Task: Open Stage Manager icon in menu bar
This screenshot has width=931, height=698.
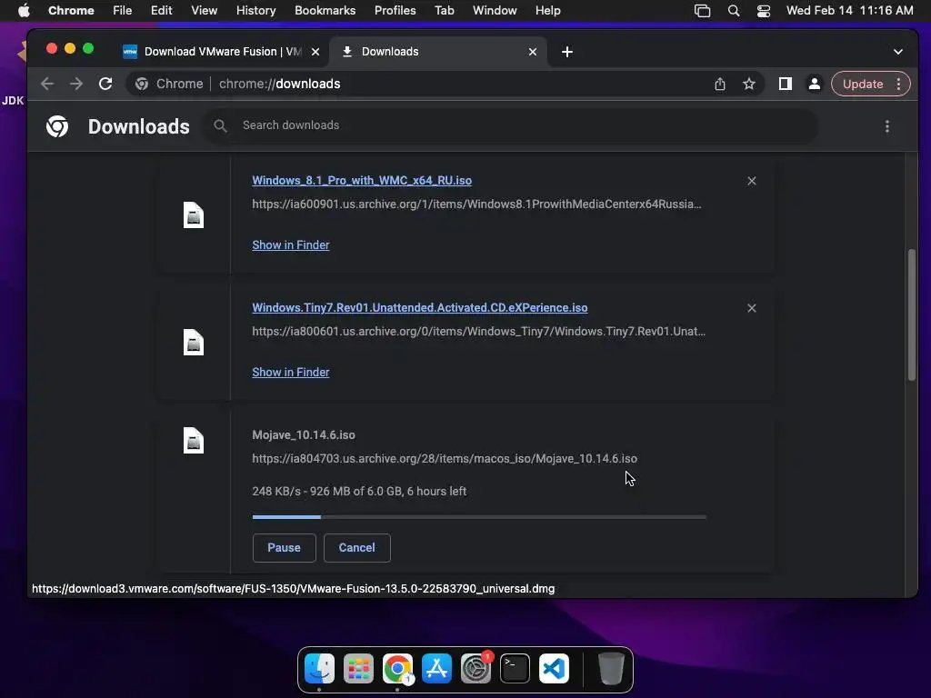Action: click(x=703, y=11)
